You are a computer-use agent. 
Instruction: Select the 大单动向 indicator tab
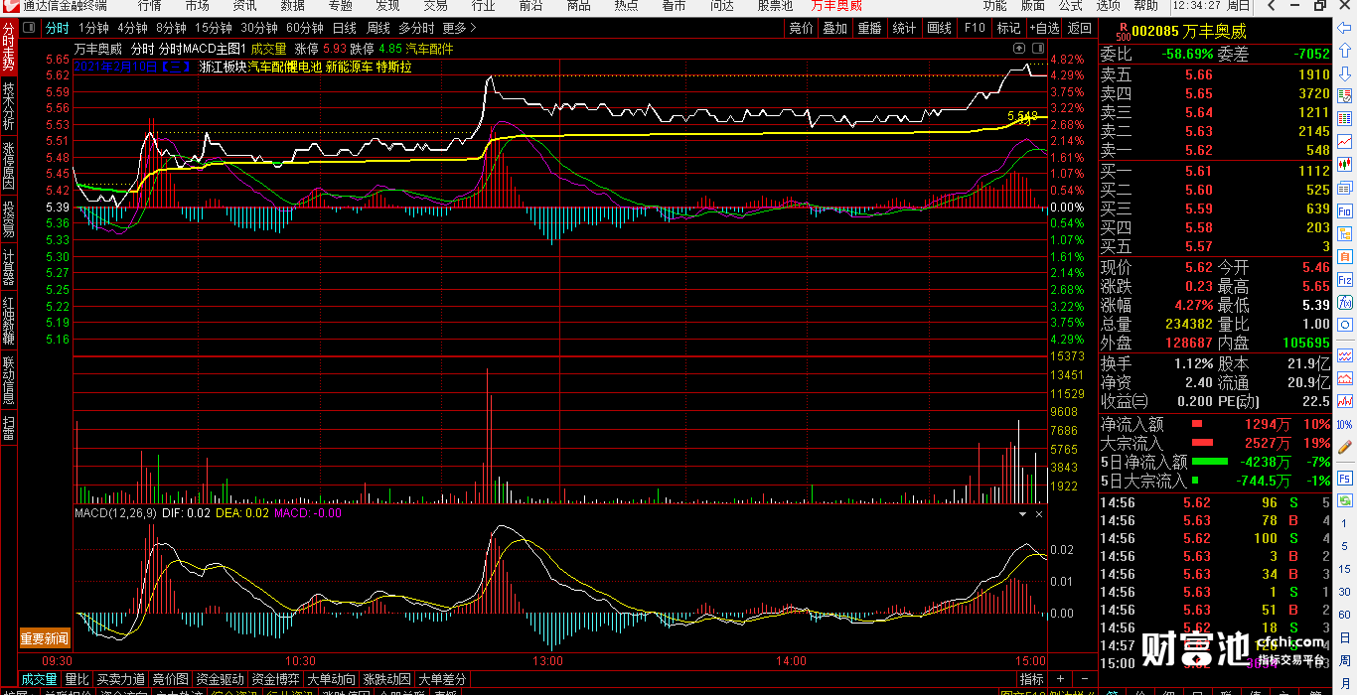coord(332,679)
